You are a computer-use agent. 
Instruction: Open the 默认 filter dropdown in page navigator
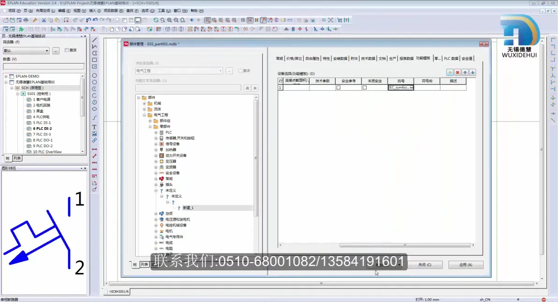(47, 51)
